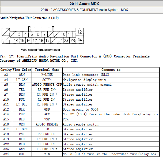This screenshot has height=161, width=163.
Task: Select 'Body ground to G504' cell
Action: (111, 109)
